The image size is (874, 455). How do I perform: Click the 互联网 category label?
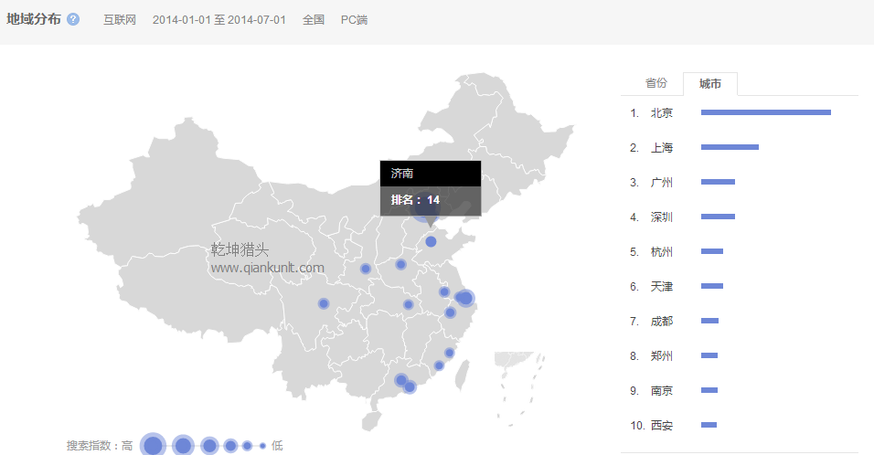120,19
